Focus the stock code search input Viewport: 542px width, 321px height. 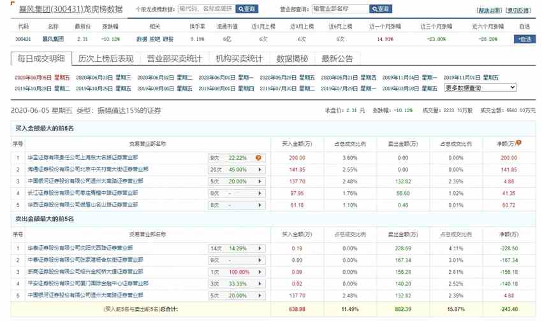coord(207,9)
